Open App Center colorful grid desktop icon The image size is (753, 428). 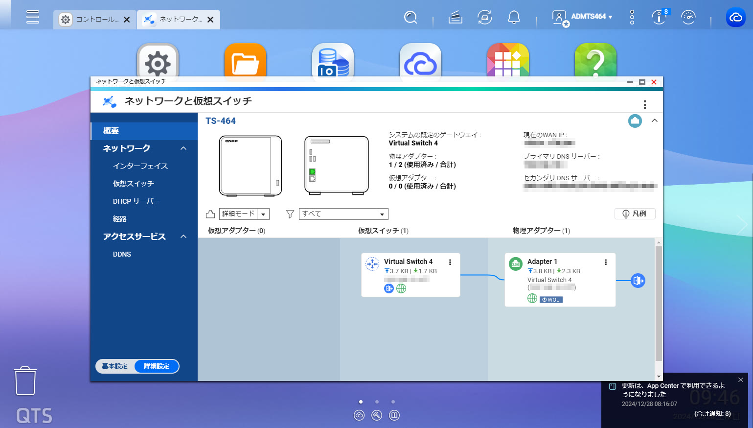click(508, 61)
